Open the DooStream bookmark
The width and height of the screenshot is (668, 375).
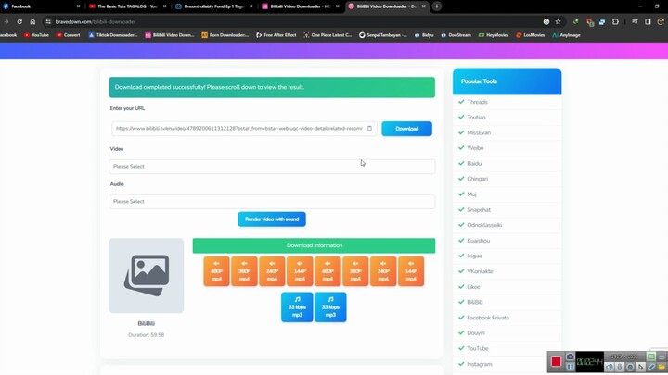(456, 35)
